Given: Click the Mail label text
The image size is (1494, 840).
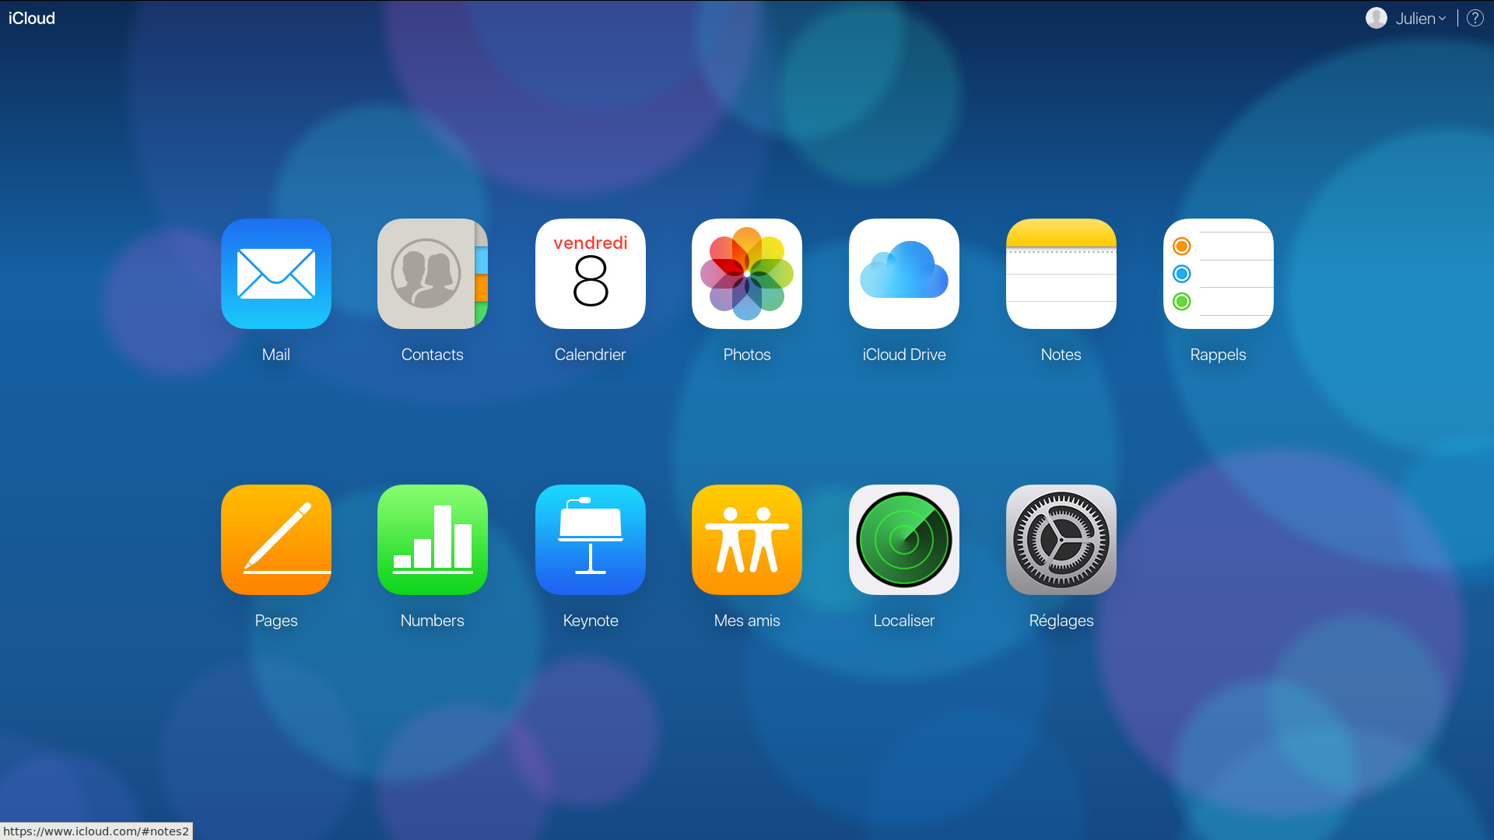Looking at the screenshot, I should tap(276, 355).
